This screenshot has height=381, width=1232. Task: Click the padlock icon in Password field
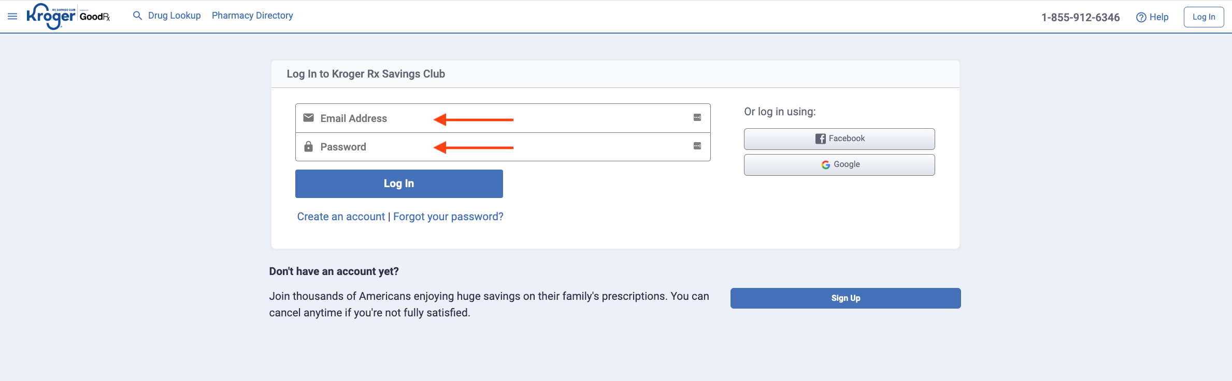point(309,146)
